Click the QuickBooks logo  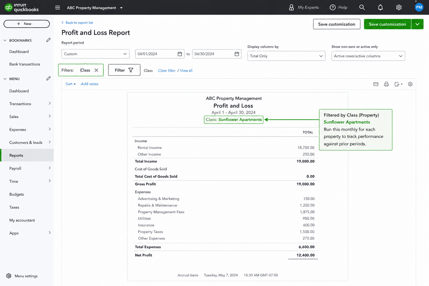(x=22, y=8)
